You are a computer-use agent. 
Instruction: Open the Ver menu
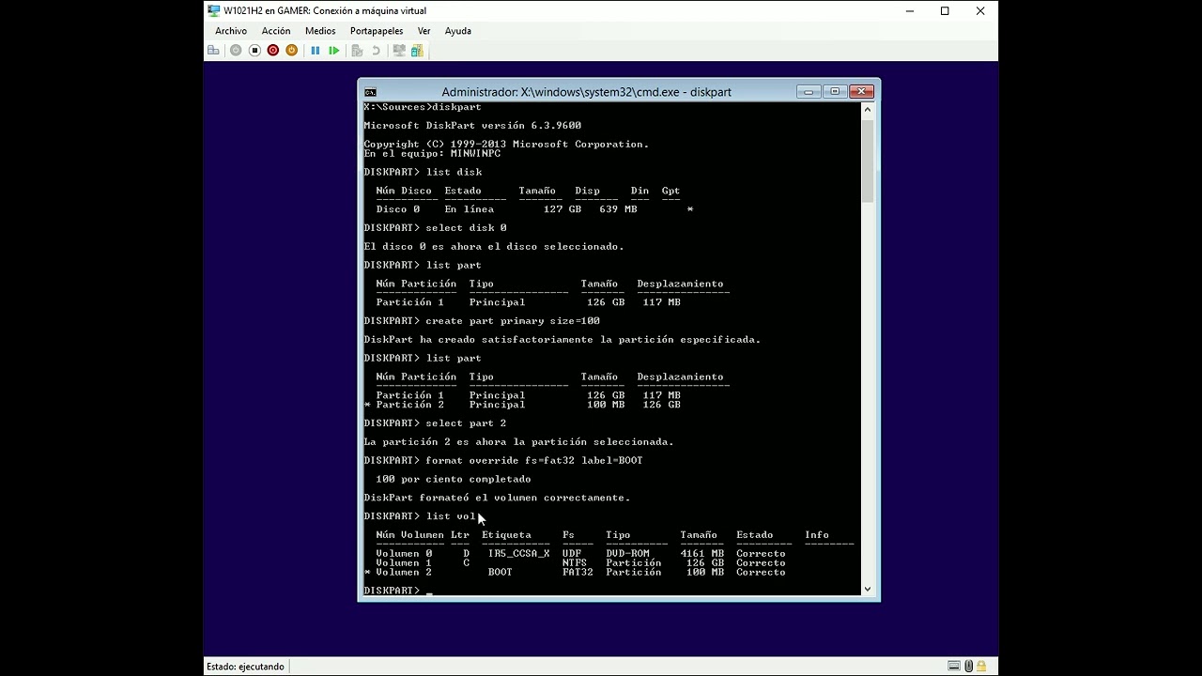(424, 31)
